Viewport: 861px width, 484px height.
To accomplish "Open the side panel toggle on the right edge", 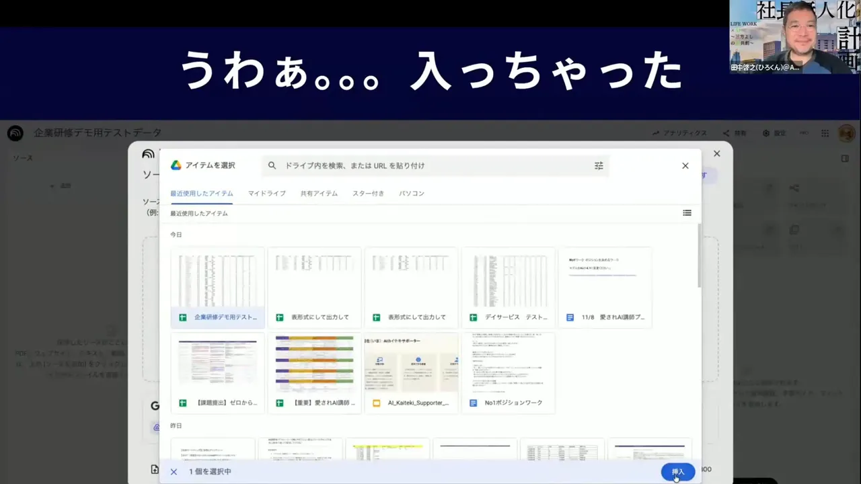I will [845, 158].
